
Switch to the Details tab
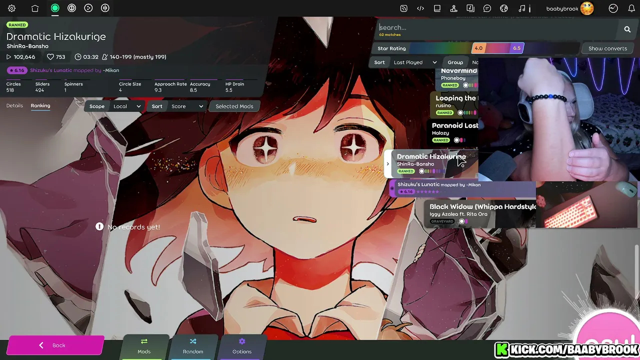14,106
